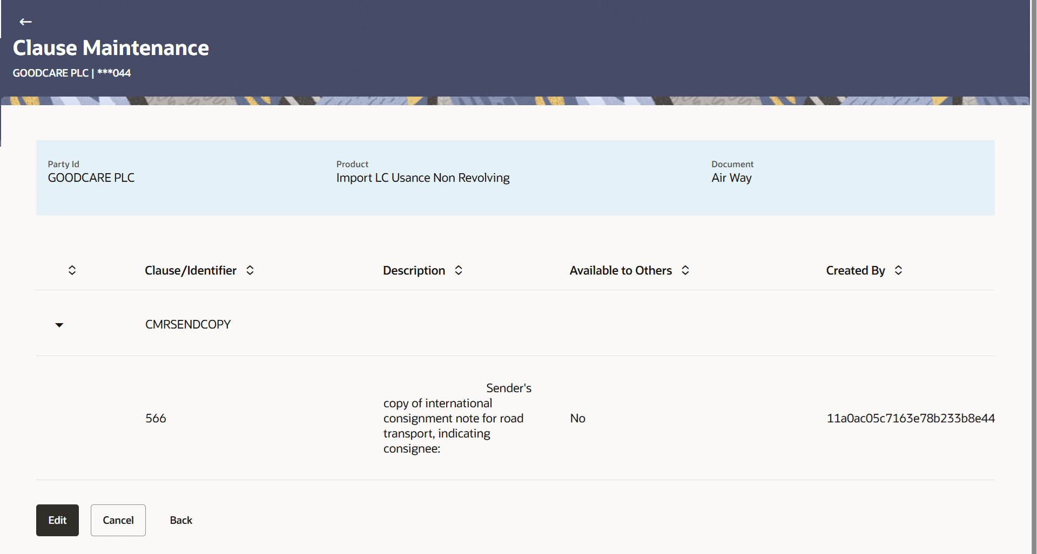This screenshot has width=1037, height=554.
Task: Click the sort arrows beside Description header
Action: click(x=458, y=270)
